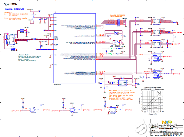Click the power switch IC with CSLEW pin
The height and width of the screenshot is (137, 184).
click(x=123, y=83)
